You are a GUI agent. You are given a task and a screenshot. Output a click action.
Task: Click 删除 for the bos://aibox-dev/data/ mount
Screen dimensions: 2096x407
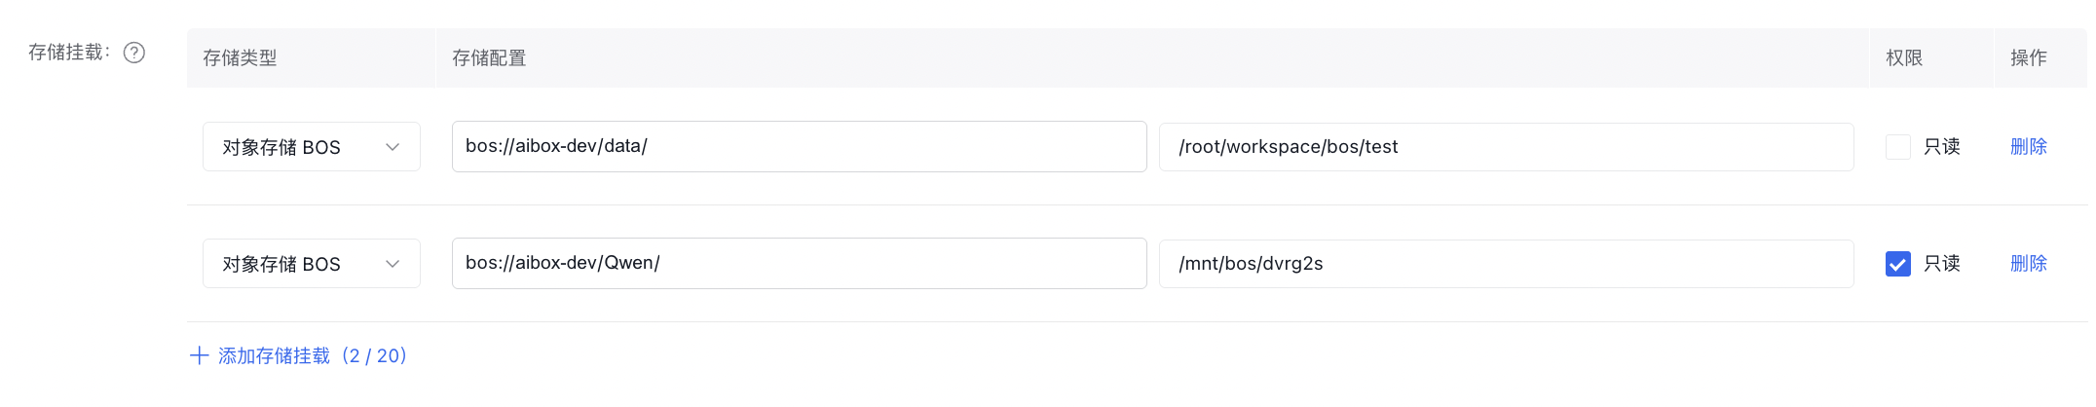tap(2029, 147)
